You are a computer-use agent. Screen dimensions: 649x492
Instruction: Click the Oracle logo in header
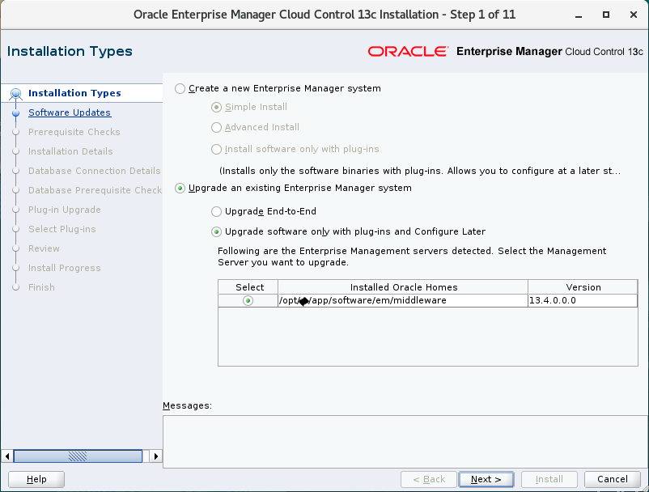click(408, 51)
